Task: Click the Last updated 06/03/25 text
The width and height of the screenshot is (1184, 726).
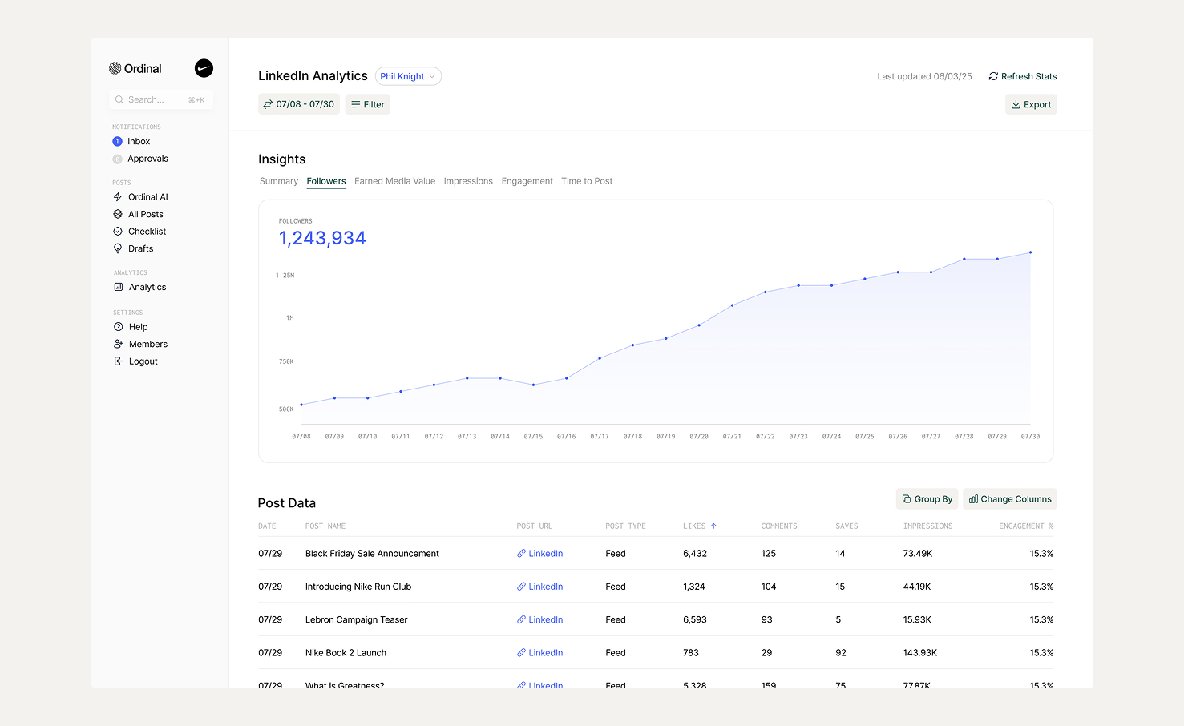Action: point(924,76)
